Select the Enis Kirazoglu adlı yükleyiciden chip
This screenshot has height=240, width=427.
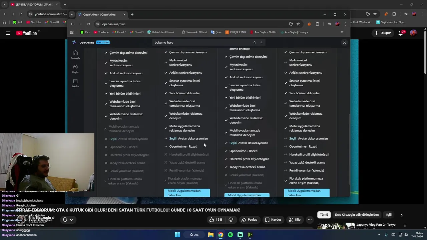point(357,215)
